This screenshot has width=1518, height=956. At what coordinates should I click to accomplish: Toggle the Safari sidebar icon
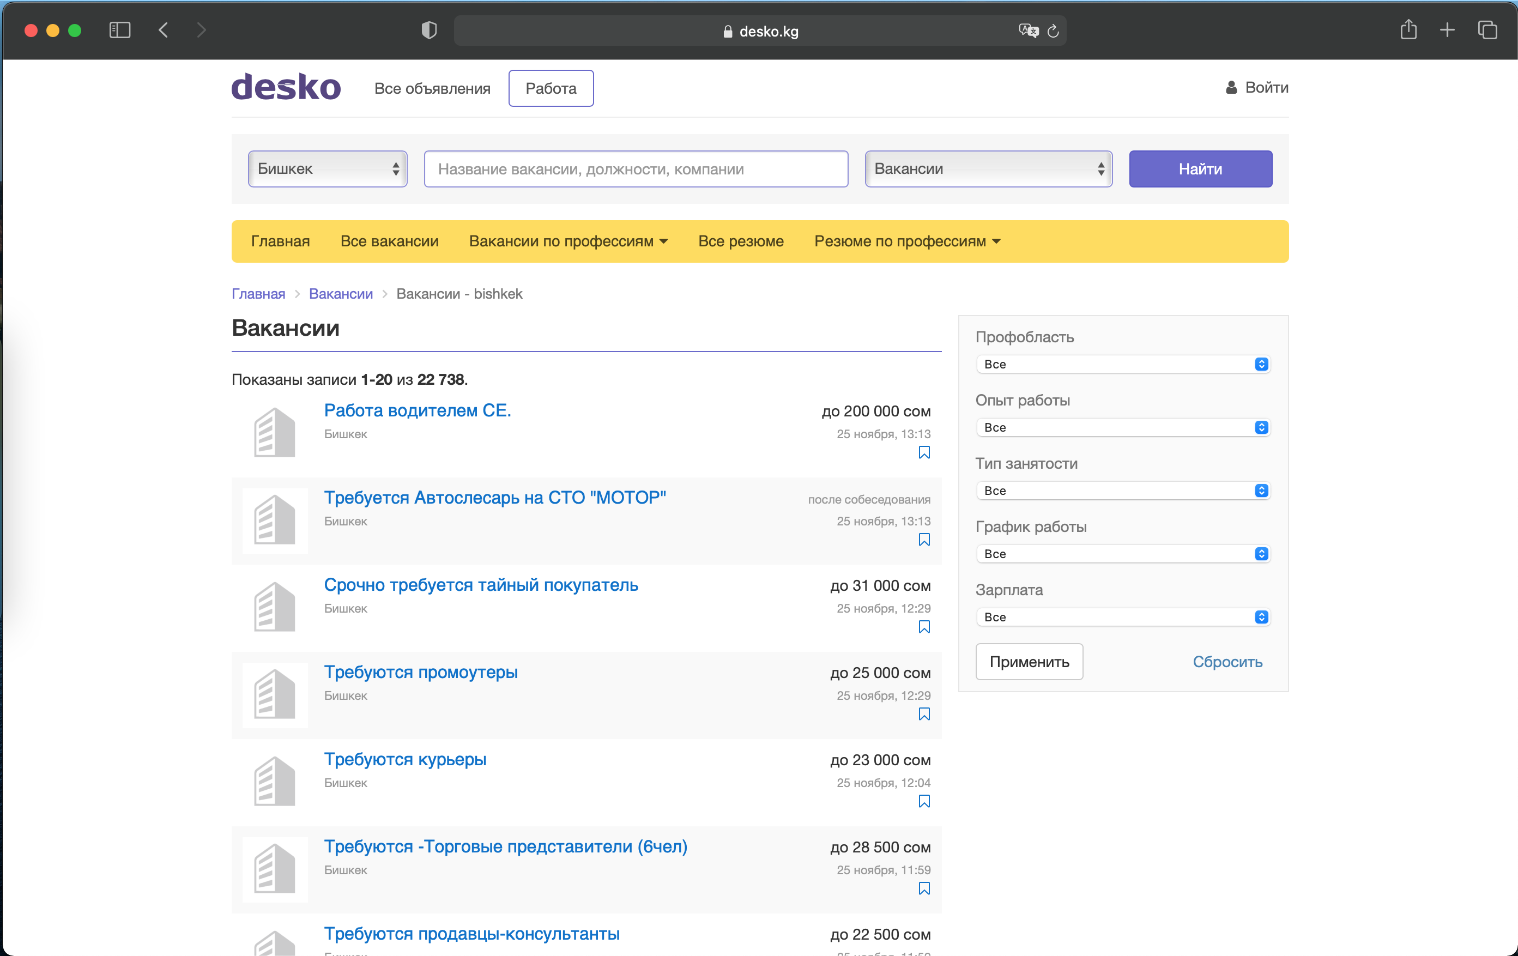[120, 30]
